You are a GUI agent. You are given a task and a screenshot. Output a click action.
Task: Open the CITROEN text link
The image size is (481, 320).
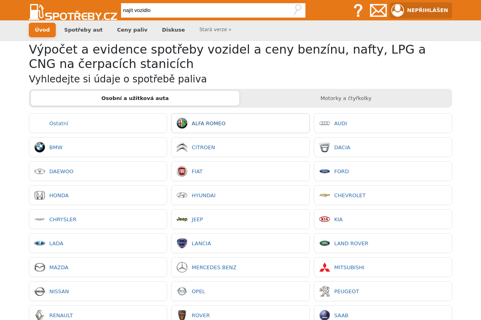pyautogui.click(x=203, y=147)
